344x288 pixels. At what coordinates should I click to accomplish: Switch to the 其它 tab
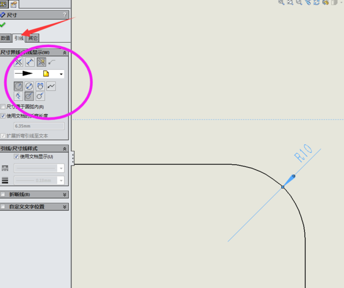(33, 38)
